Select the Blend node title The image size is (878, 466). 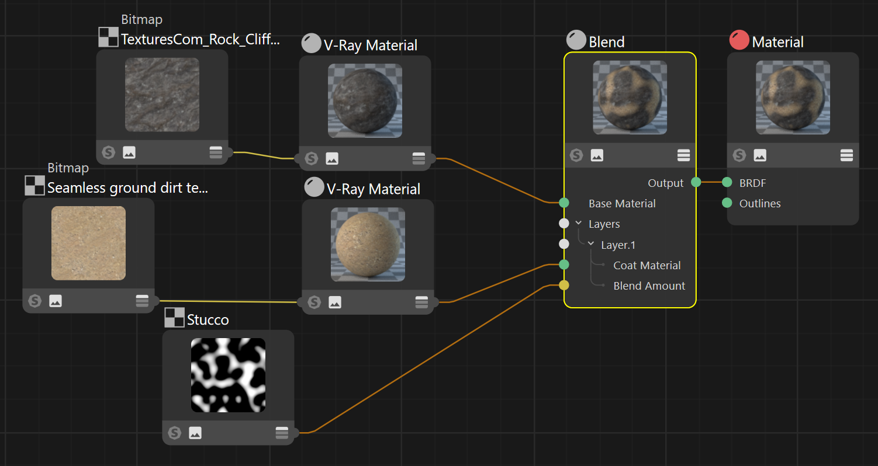click(x=607, y=42)
